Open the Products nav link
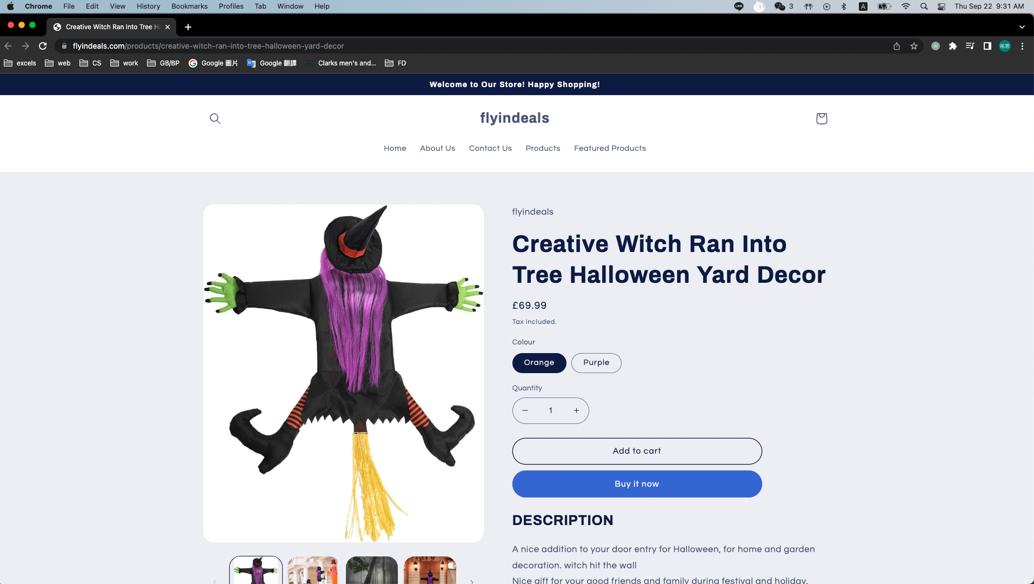The width and height of the screenshot is (1034, 584). pyautogui.click(x=543, y=148)
